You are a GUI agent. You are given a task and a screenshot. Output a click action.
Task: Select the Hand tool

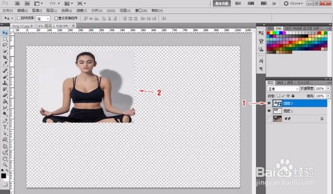tap(5, 159)
